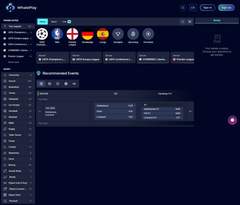Open the MMA sport row
240x205 pixels.
[x=18, y=123]
